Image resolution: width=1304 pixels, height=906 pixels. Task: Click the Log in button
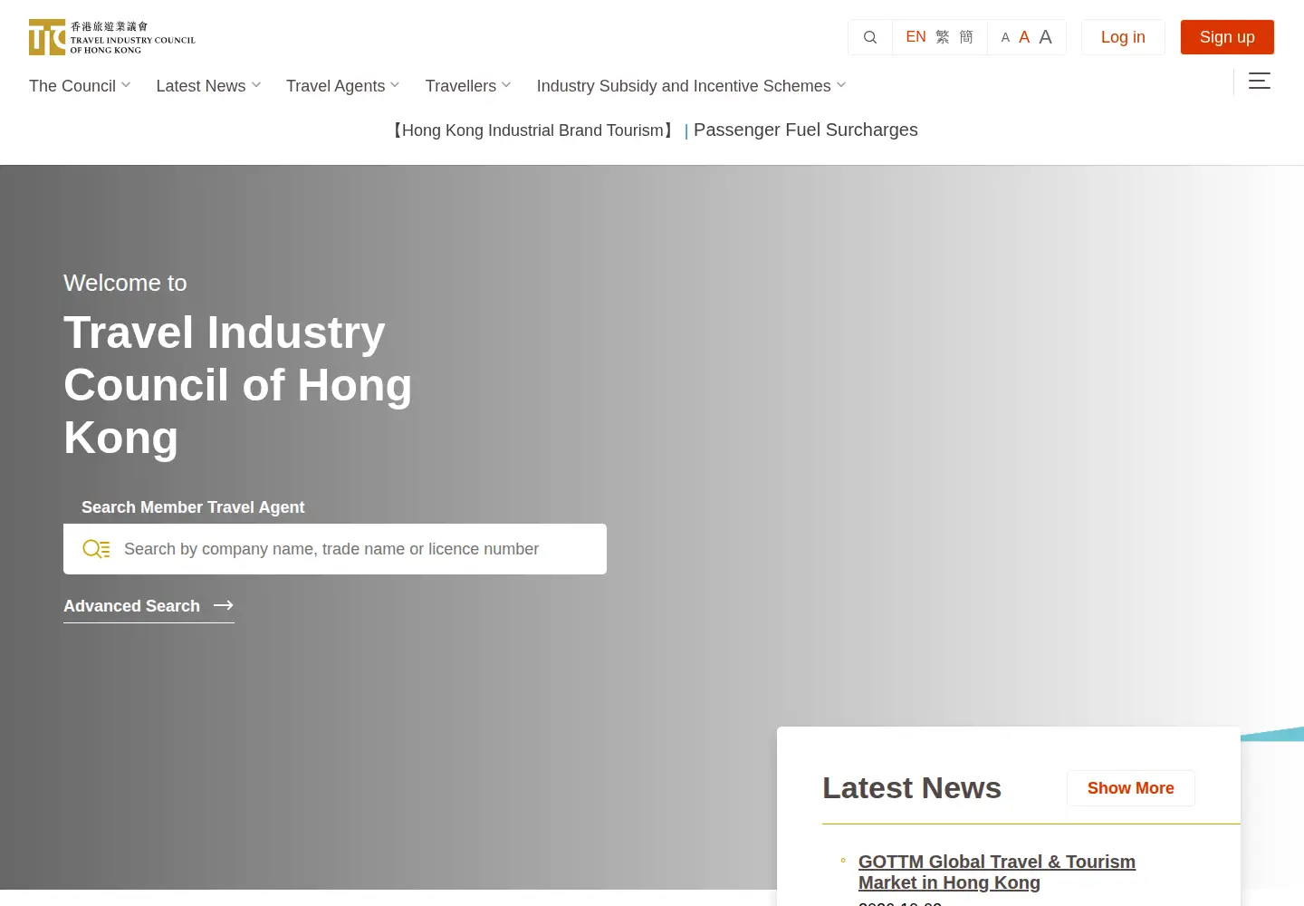click(x=1123, y=37)
